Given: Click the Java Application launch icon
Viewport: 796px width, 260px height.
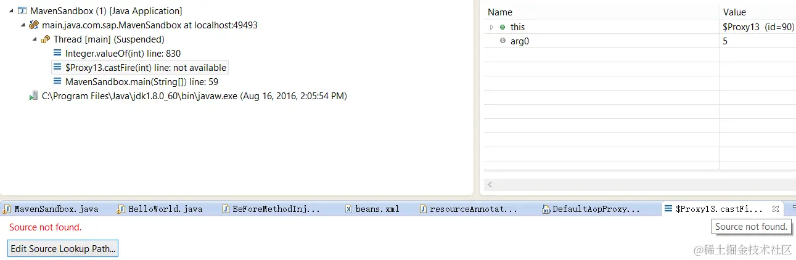Looking at the screenshot, I should point(22,11).
